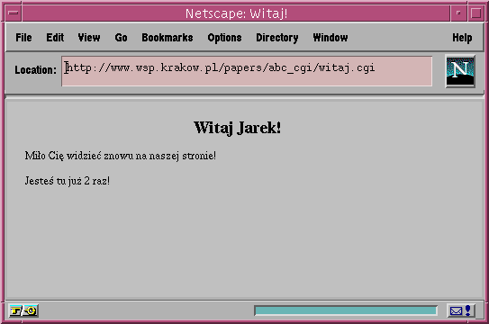The image size is (489, 324).
Task: Expand the Bookmarks menu
Action: [168, 38]
